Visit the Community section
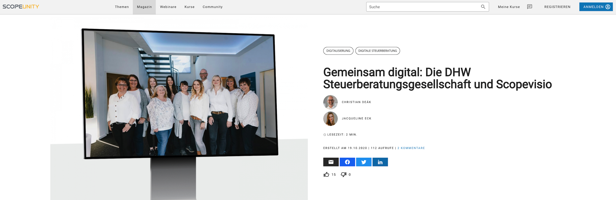The image size is (616, 200). point(213,7)
